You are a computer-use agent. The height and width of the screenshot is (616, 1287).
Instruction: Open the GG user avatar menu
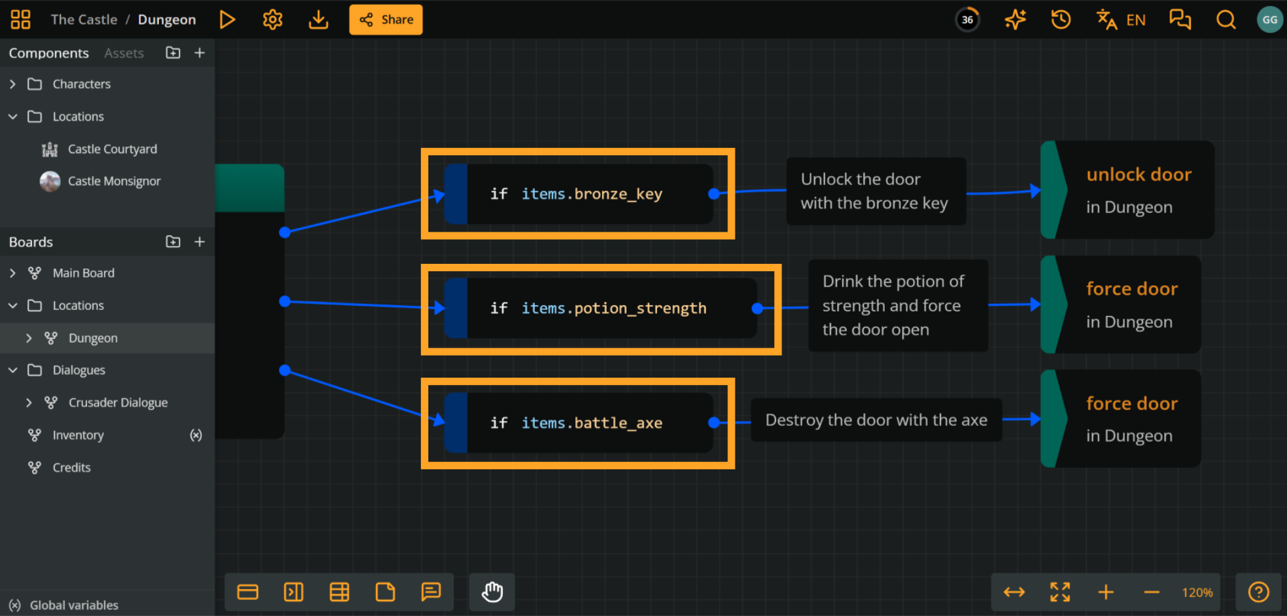tap(1270, 19)
